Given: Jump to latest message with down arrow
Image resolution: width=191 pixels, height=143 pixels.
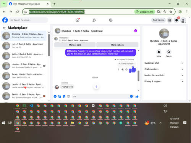Looking at the screenshot, I should point(96,87).
